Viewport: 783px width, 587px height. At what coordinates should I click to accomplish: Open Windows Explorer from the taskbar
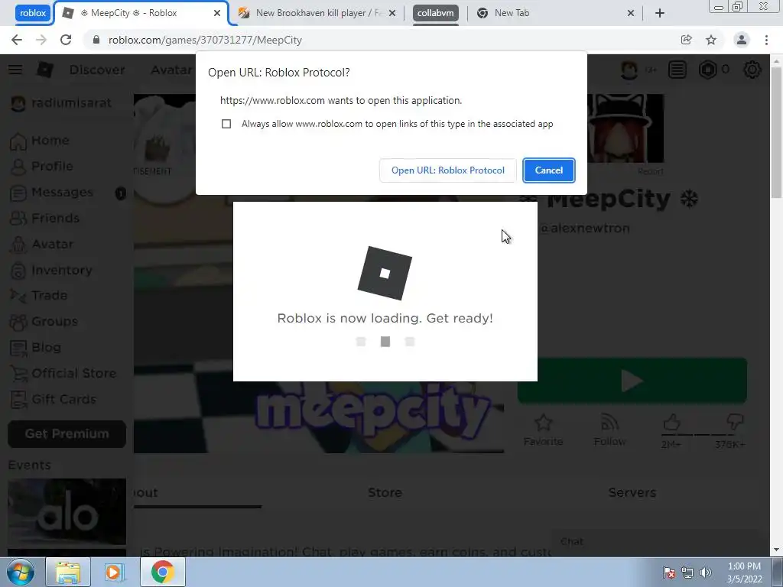point(68,572)
